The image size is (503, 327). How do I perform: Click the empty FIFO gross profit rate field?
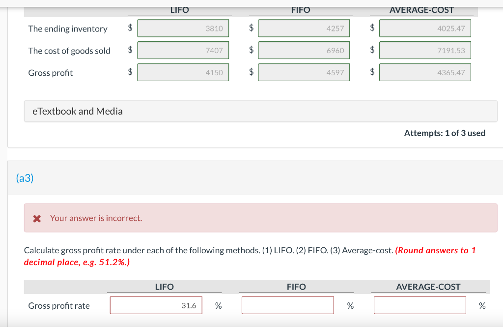click(287, 305)
